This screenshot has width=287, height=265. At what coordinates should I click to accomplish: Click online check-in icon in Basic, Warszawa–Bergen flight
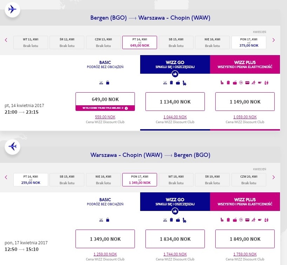point(101,220)
